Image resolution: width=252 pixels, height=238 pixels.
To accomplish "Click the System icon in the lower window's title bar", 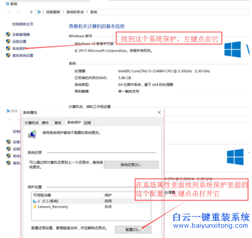I will click(x=8, y=111).
